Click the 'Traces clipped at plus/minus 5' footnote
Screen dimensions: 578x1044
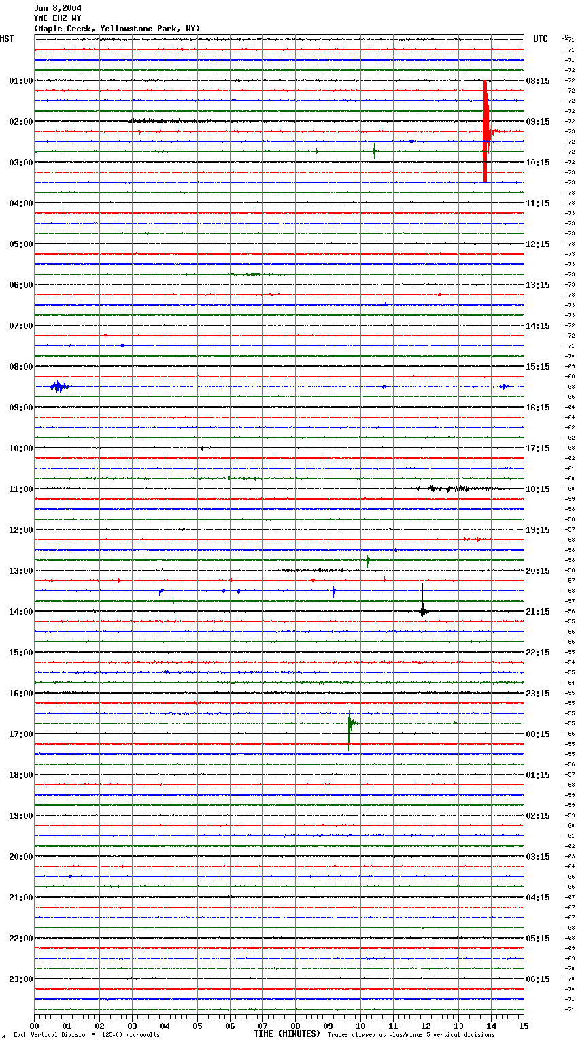[411, 1035]
